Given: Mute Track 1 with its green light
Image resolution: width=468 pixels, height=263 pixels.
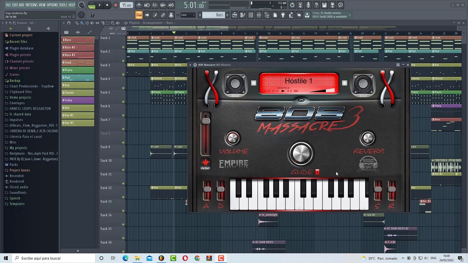Looking at the screenshot, I should coord(123,47).
